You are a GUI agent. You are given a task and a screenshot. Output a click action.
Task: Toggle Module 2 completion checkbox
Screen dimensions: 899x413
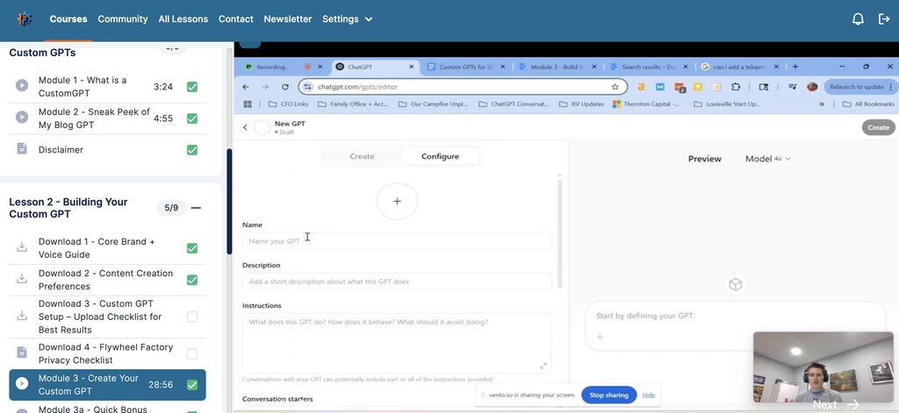click(192, 118)
